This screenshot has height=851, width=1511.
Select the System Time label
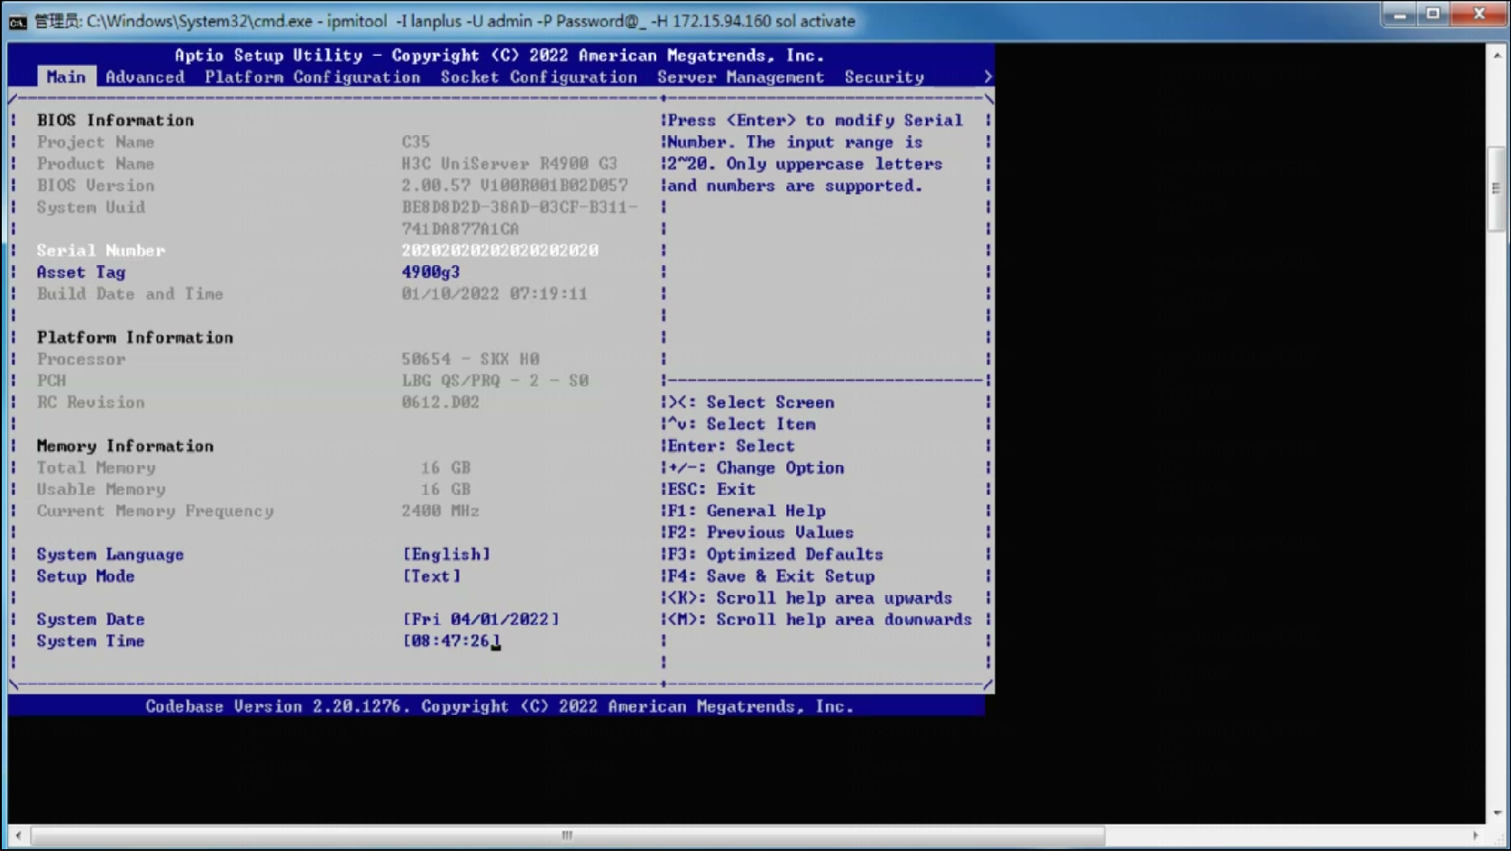click(x=90, y=641)
